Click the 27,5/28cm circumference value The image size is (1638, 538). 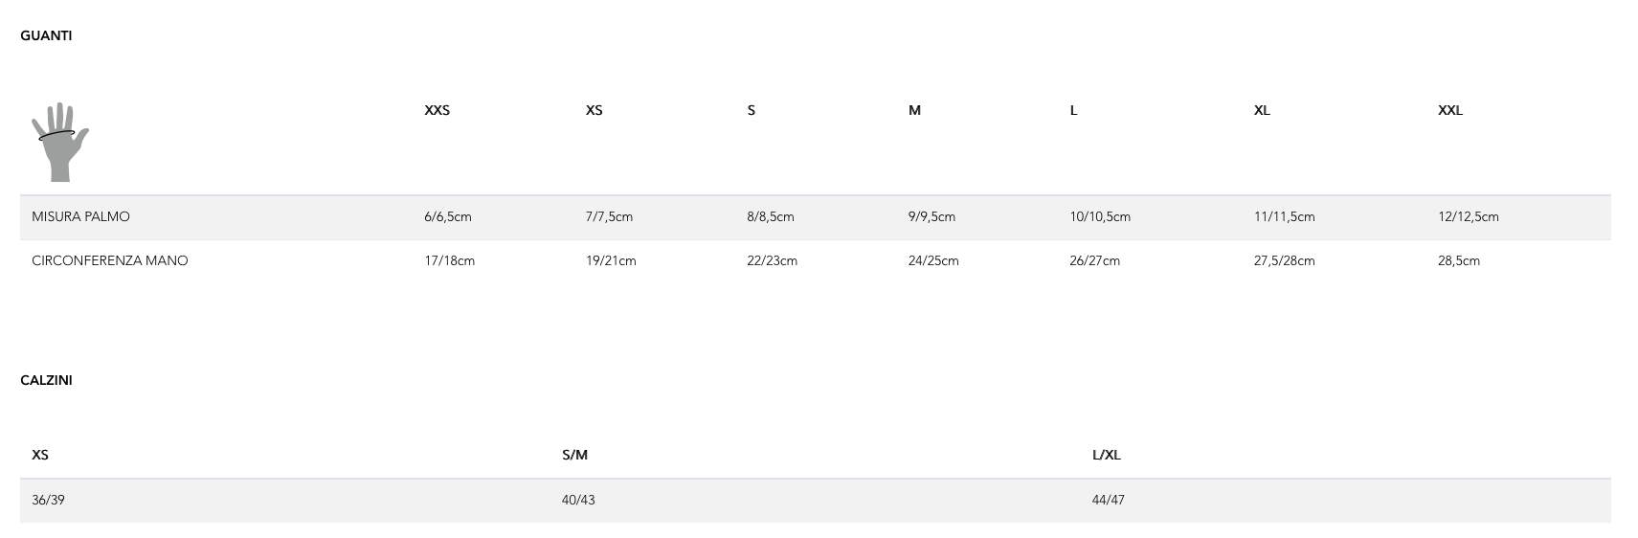(1284, 260)
